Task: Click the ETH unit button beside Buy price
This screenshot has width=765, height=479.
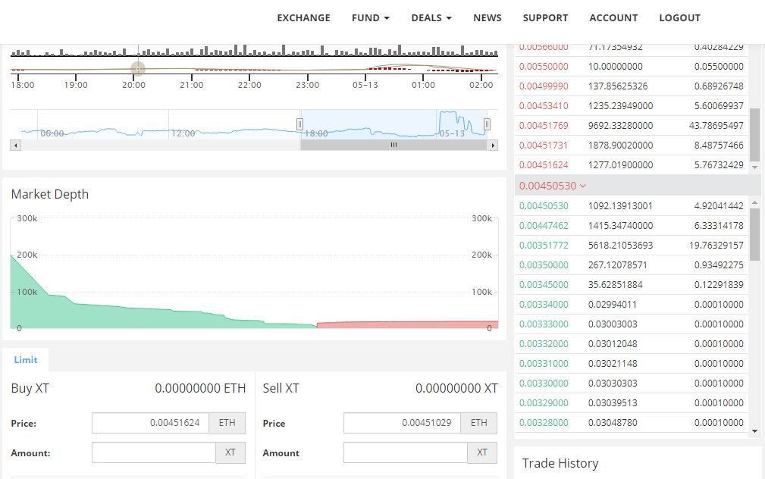Action: [x=227, y=423]
